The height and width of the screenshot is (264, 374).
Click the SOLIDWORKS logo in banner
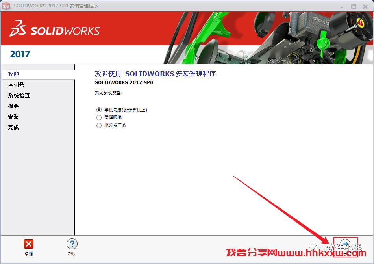point(55,28)
